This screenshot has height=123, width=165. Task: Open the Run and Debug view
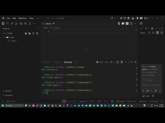[x=16, y=24]
